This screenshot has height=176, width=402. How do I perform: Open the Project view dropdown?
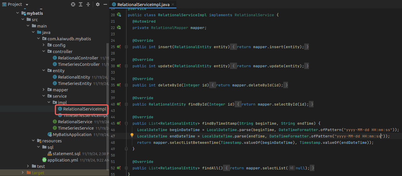(x=27, y=4)
